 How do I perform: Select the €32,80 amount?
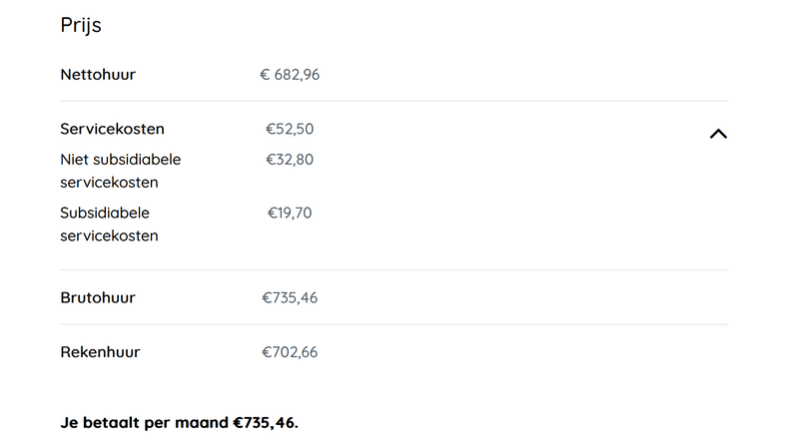[x=290, y=160]
